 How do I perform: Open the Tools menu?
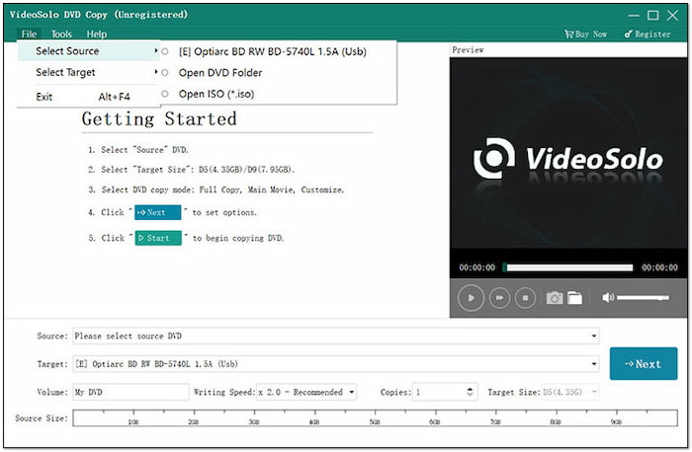pyautogui.click(x=61, y=34)
